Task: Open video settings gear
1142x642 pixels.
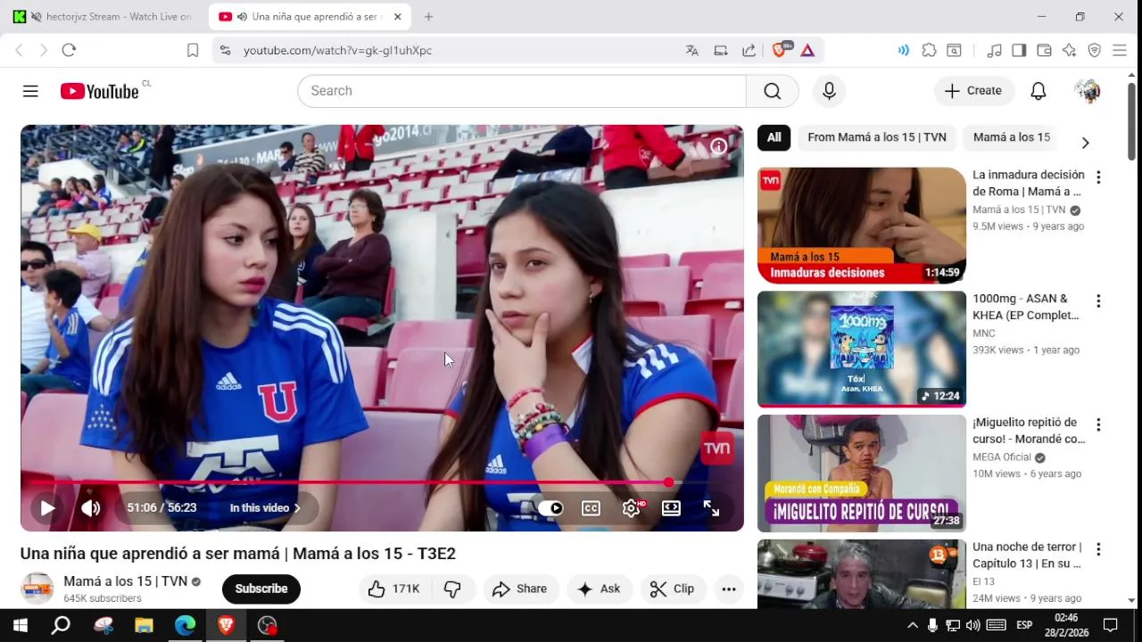Action: 632,508
